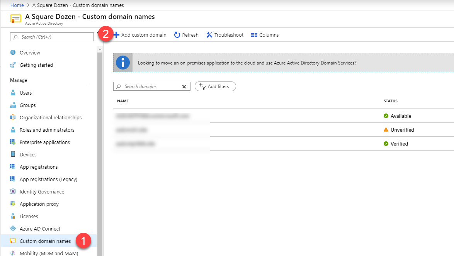Open Groups in Manage menu
This screenshot has width=454, height=256.
[x=27, y=105]
